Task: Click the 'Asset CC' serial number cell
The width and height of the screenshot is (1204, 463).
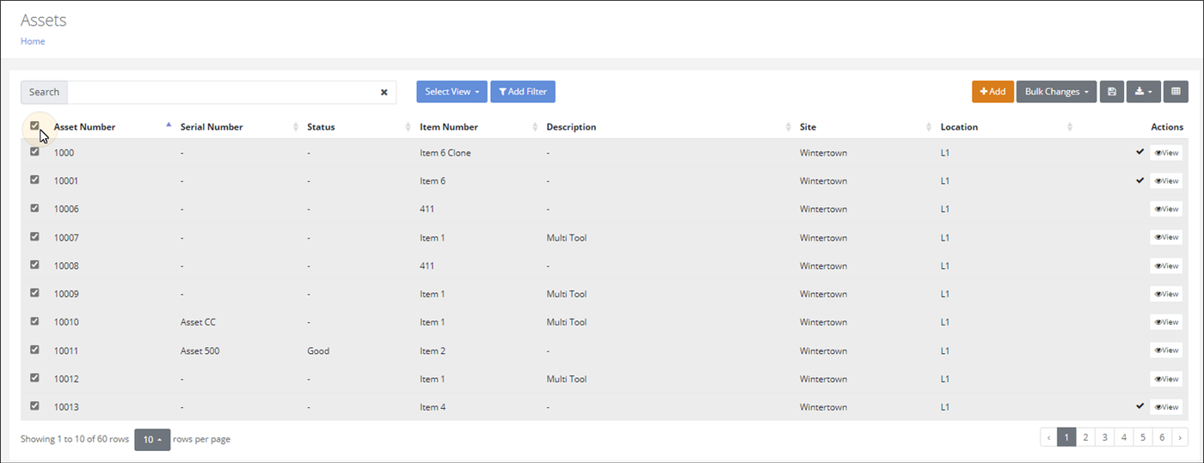Action: click(198, 322)
